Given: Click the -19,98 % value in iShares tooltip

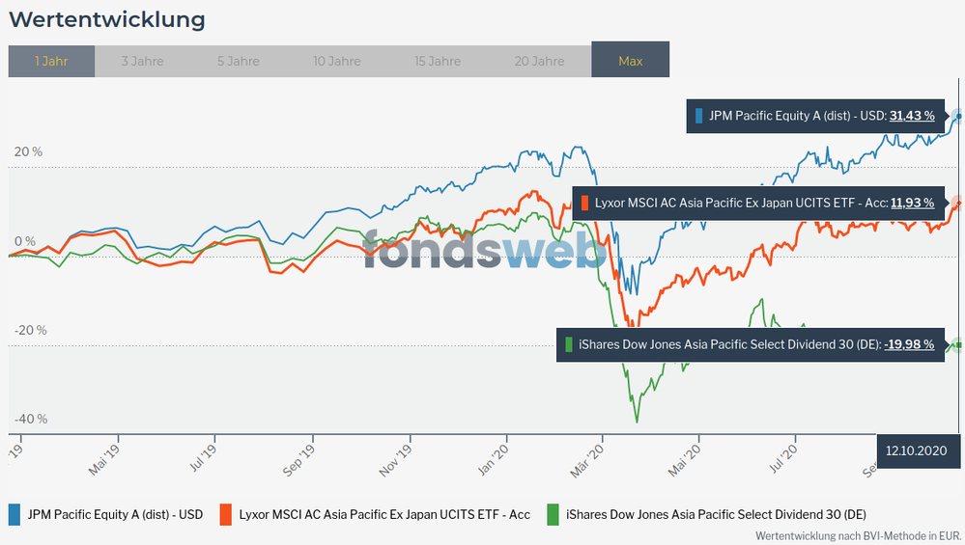Looking at the screenshot, I should pos(909,344).
